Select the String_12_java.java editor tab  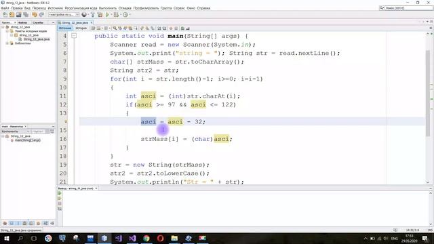75,22
